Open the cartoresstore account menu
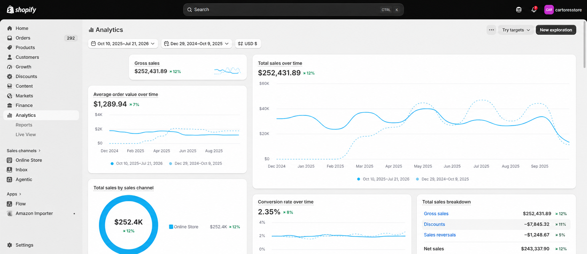The height and width of the screenshot is (254, 587). 563,10
